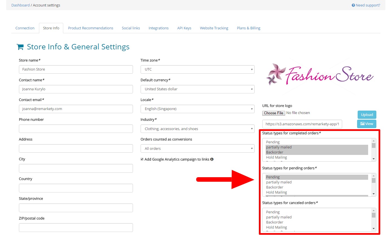Open the Integrations tab

point(159,28)
